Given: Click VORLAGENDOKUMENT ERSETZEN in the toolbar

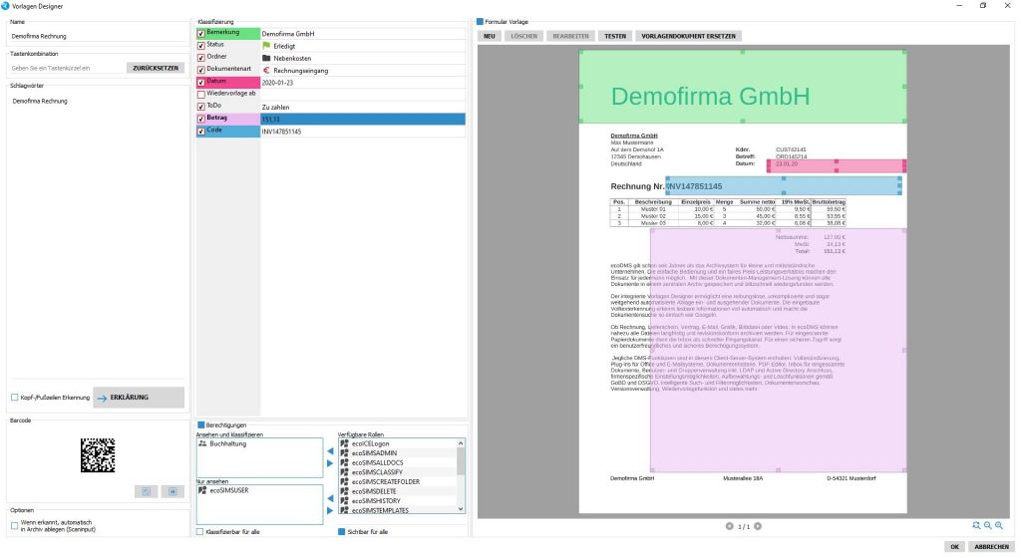Looking at the screenshot, I should coord(689,36).
